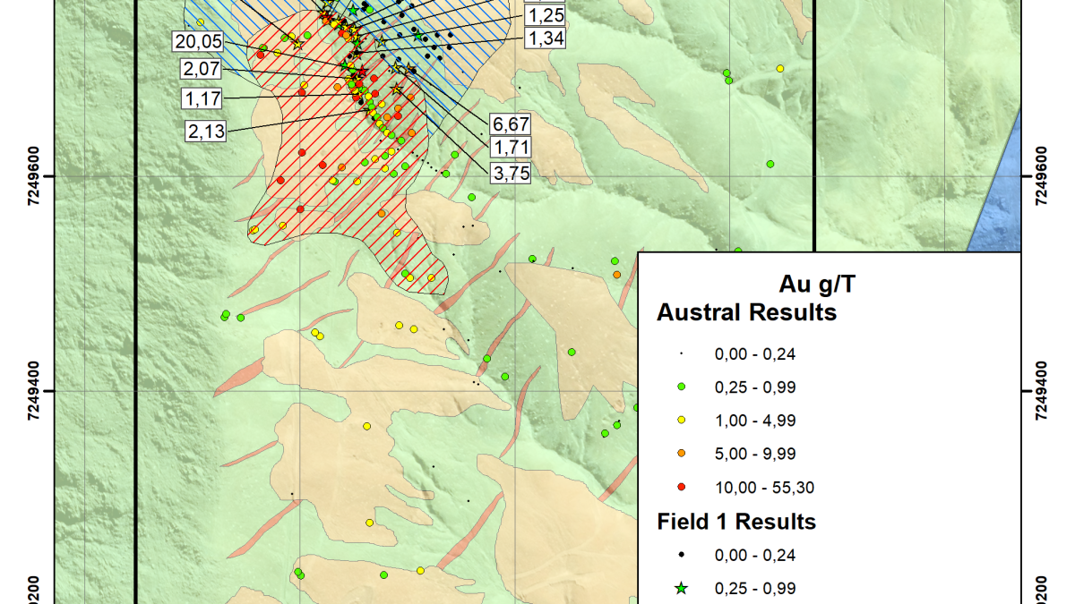Select the Austral Results legend heading
Viewport: 1075px width, 604px height.
click(746, 312)
